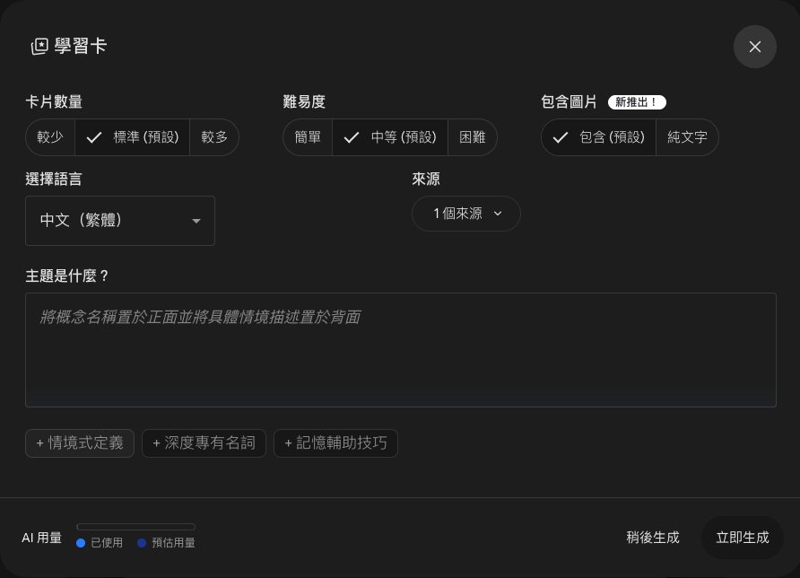800x578 pixels.
Task: Open the 中文（繁體）language dropdown
Action: (x=120, y=221)
